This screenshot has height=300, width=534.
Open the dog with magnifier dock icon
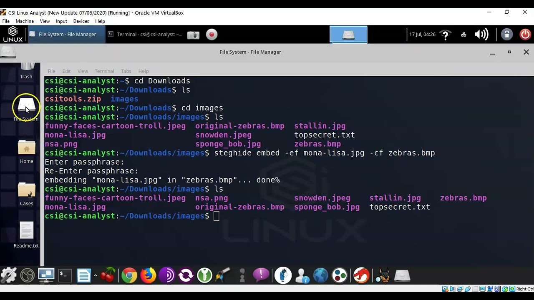tap(383, 275)
